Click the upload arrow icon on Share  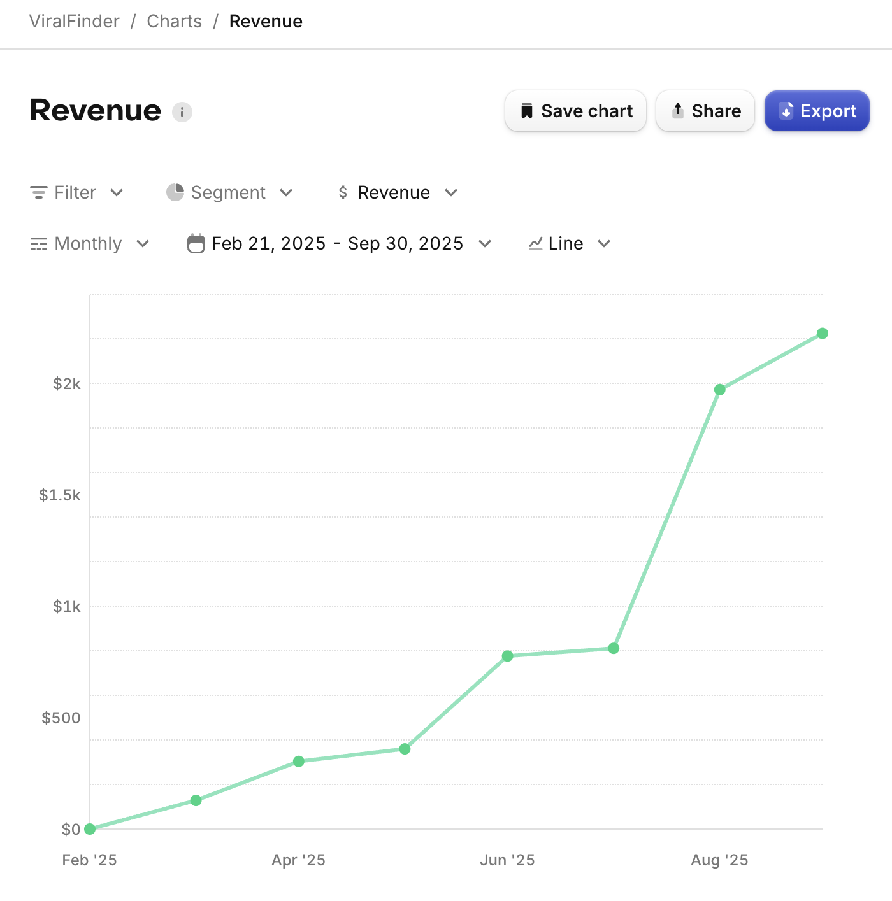(x=678, y=110)
